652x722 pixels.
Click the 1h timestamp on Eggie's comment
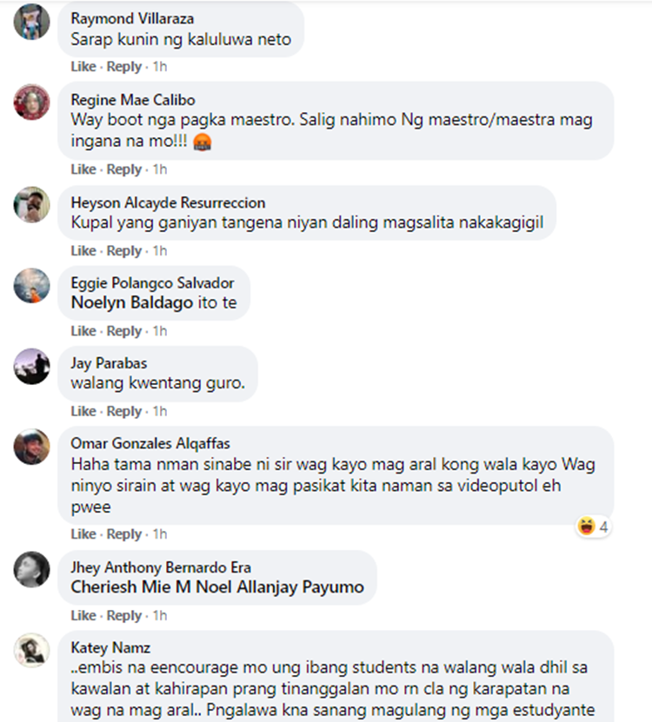point(160,331)
